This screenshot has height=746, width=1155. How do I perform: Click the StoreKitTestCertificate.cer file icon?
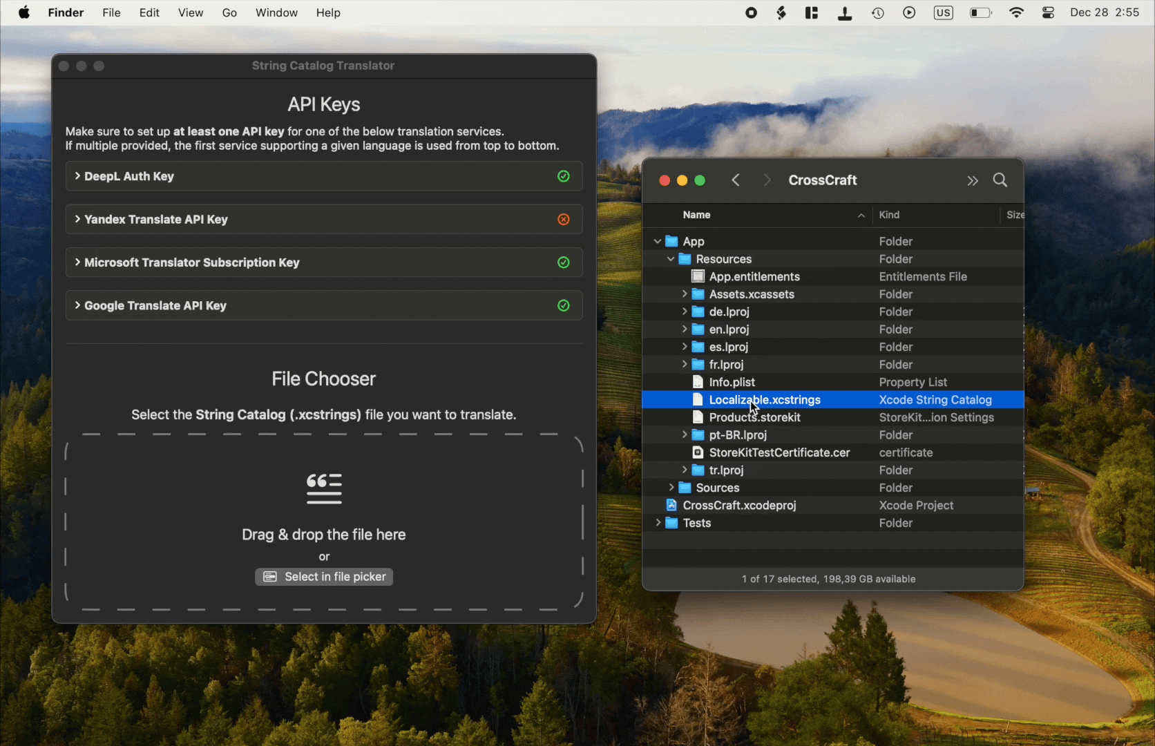tap(698, 452)
